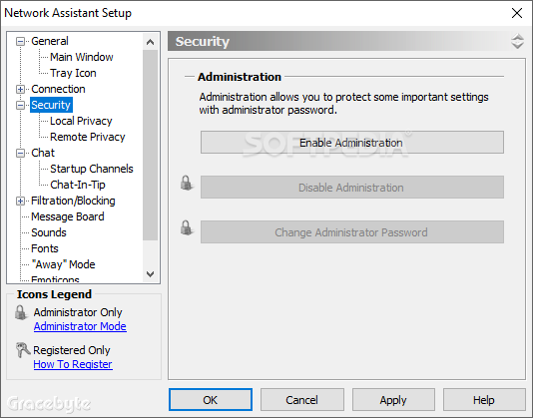Click the Administrator Only lock icon in legend
The image size is (533, 418).
point(21,312)
